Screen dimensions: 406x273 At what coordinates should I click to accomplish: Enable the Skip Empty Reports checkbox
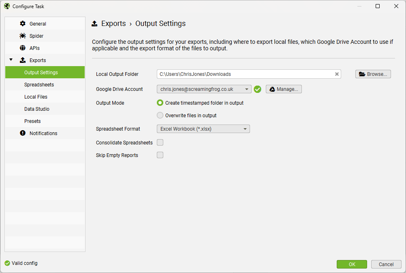[160, 155]
